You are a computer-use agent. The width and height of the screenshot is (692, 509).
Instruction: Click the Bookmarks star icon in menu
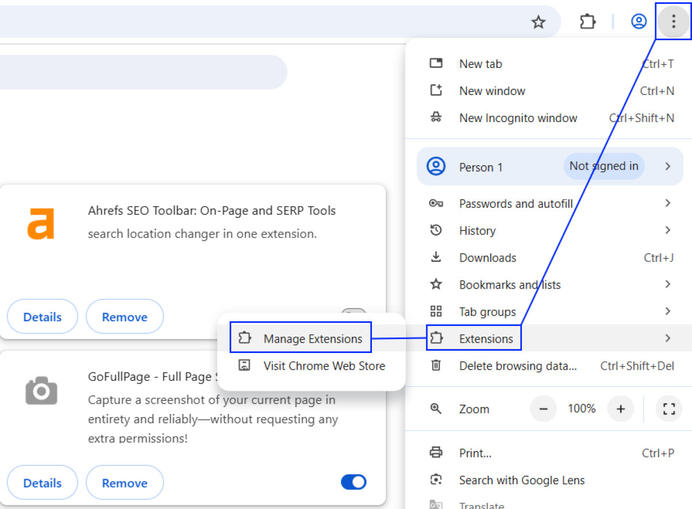437,284
